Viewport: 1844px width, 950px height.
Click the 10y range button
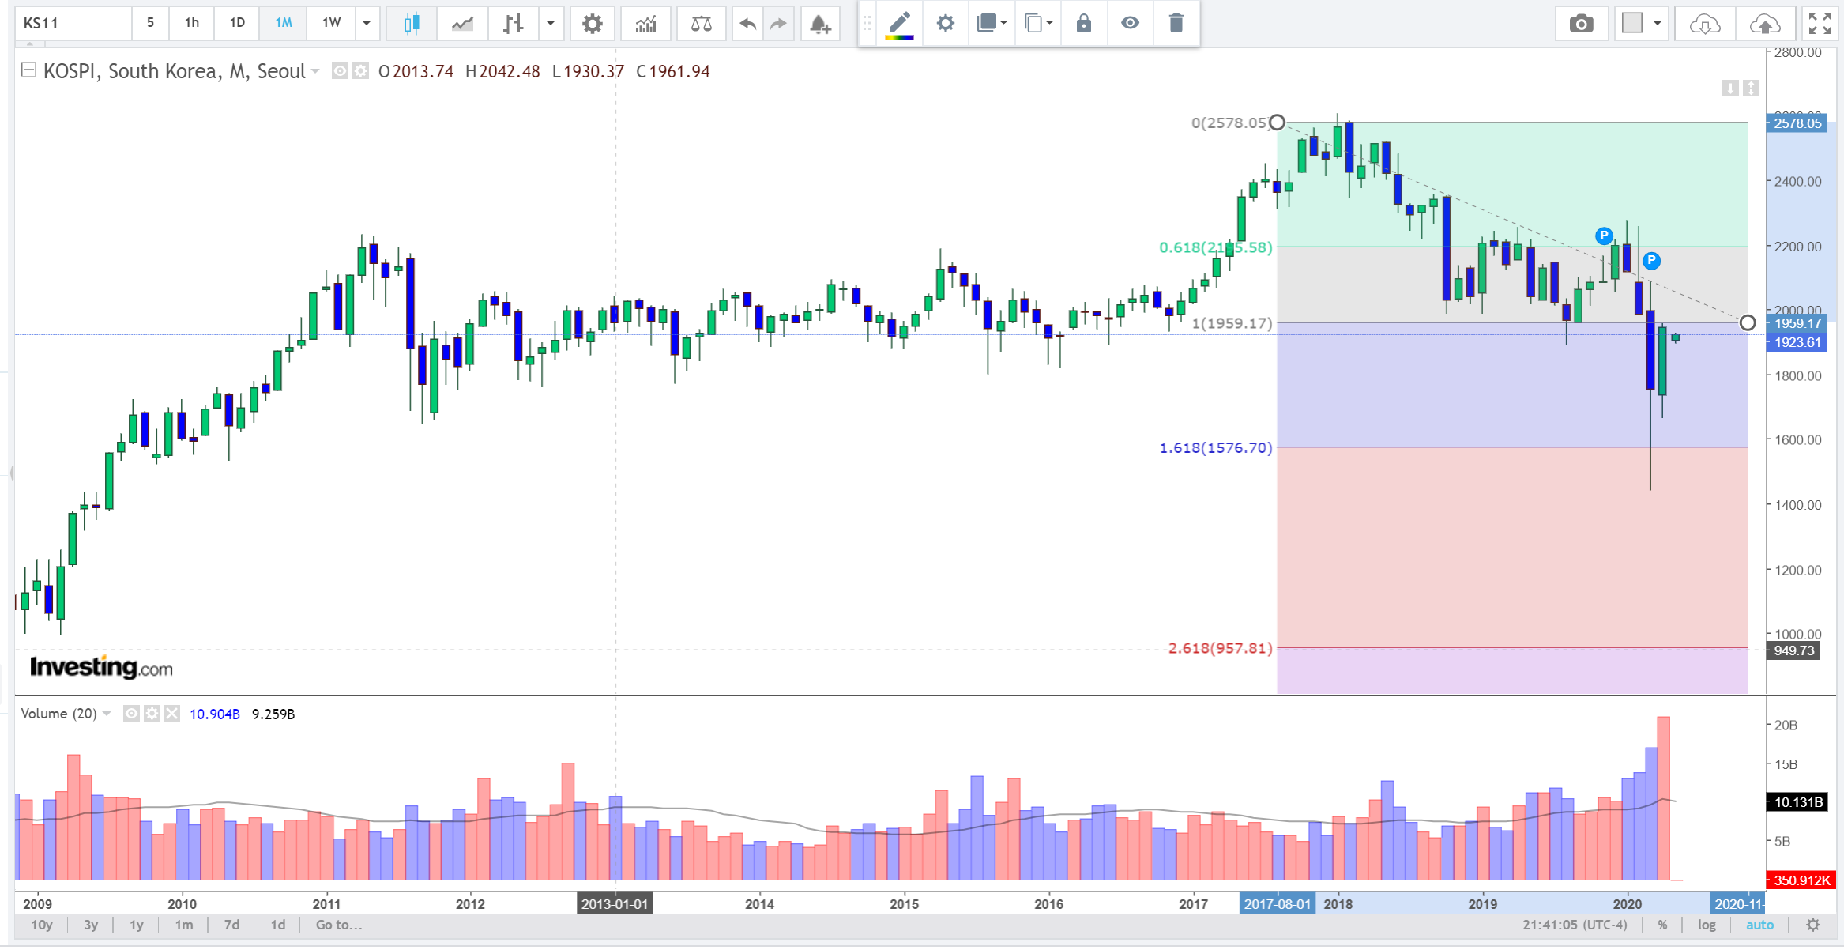click(42, 925)
